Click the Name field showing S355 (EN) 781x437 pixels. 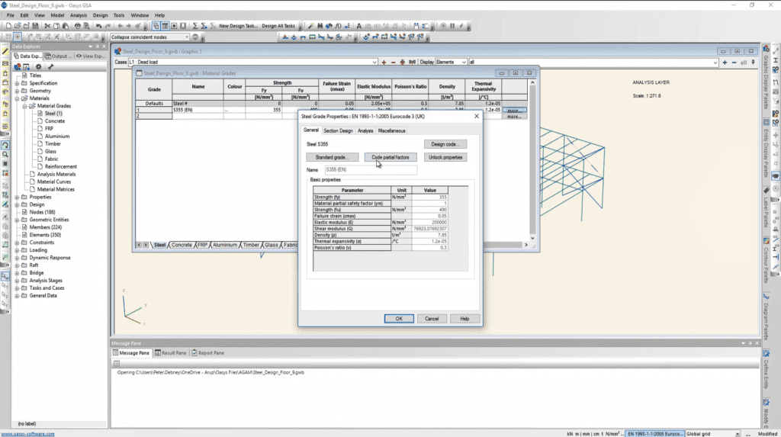point(371,170)
